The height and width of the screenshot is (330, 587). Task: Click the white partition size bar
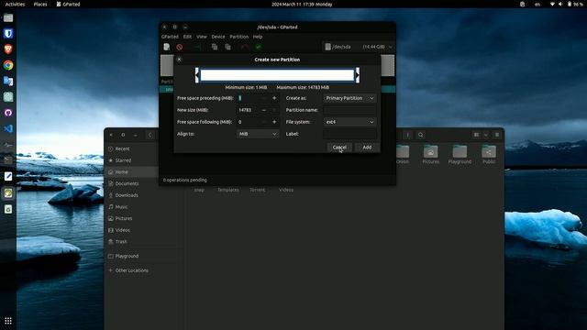[277, 75]
